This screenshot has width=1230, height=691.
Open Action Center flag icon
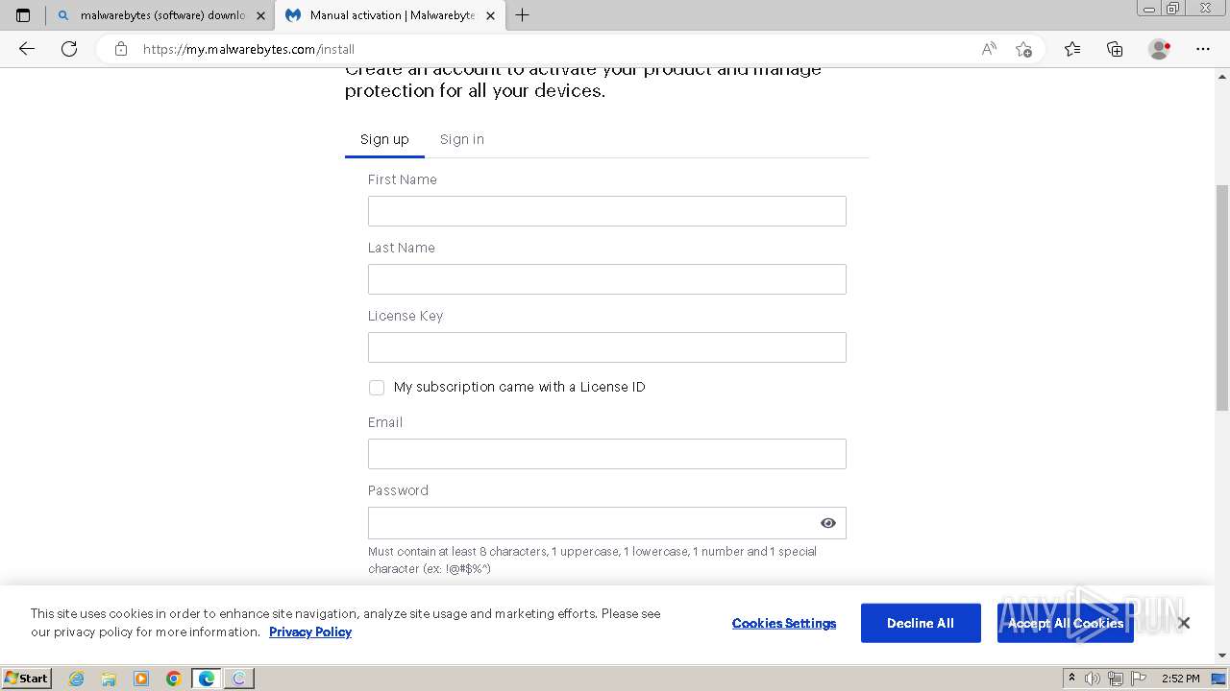click(x=1139, y=679)
